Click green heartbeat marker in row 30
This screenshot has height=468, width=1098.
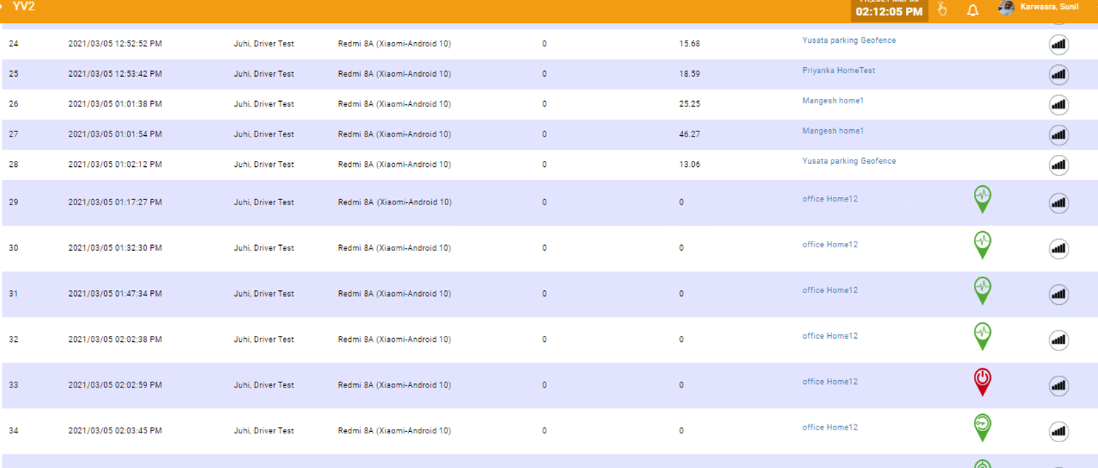[x=982, y=245]
